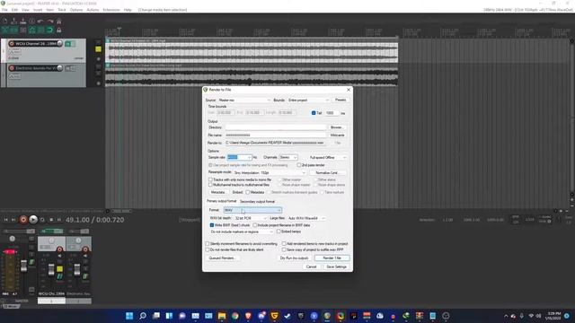575x323 pixels.
Task: Open the Format dropdown
Action: [252, 210]
